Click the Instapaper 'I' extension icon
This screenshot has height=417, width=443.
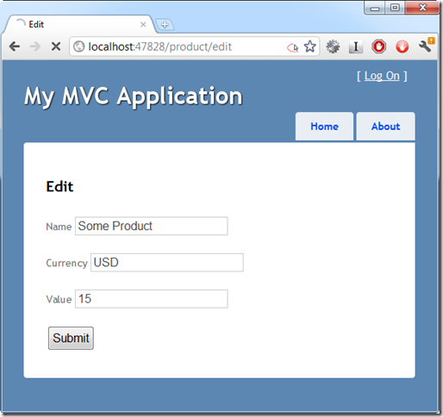(356, 47)
